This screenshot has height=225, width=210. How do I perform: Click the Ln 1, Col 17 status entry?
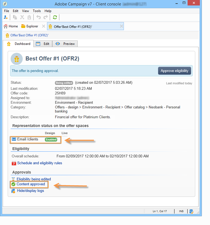tap(160, 211)
